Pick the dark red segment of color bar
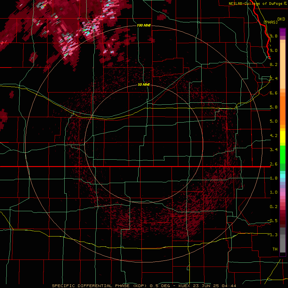This screenshot has height=288, width=288. click(x=283, y=217)
